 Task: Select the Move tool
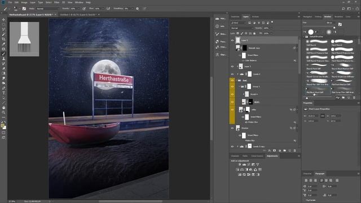(x=3, y=20)
